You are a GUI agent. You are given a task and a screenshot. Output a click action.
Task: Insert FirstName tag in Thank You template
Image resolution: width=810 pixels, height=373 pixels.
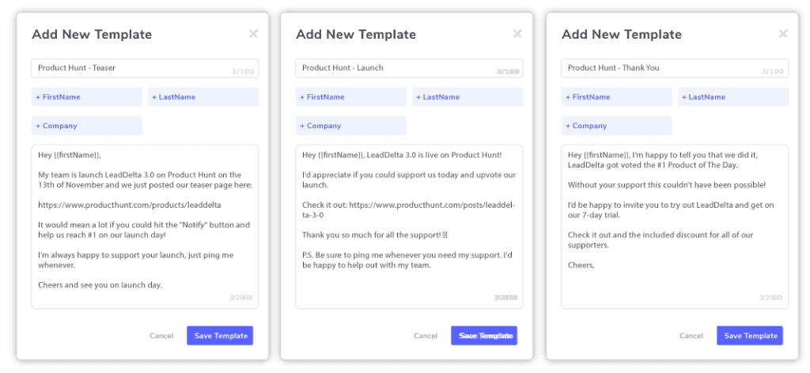tap(616, 97)
